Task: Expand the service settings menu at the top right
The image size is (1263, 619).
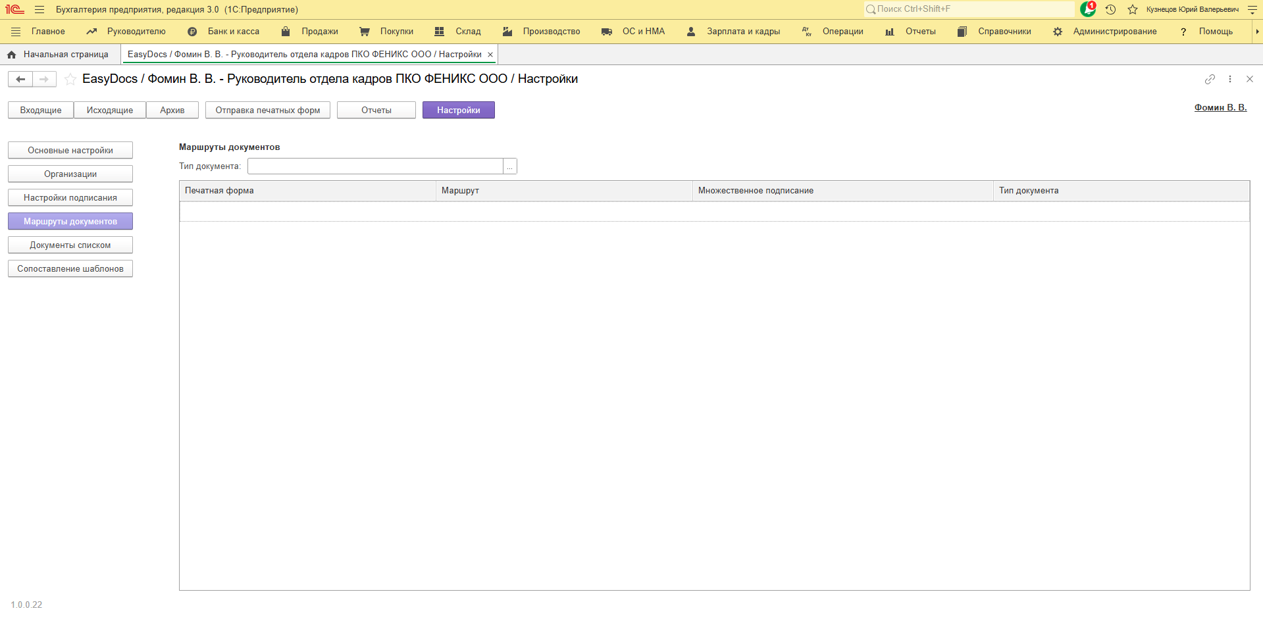Action: point(1252,9)
